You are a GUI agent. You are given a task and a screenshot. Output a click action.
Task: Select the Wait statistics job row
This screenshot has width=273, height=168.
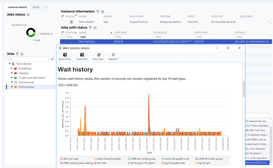coord(140,42)
